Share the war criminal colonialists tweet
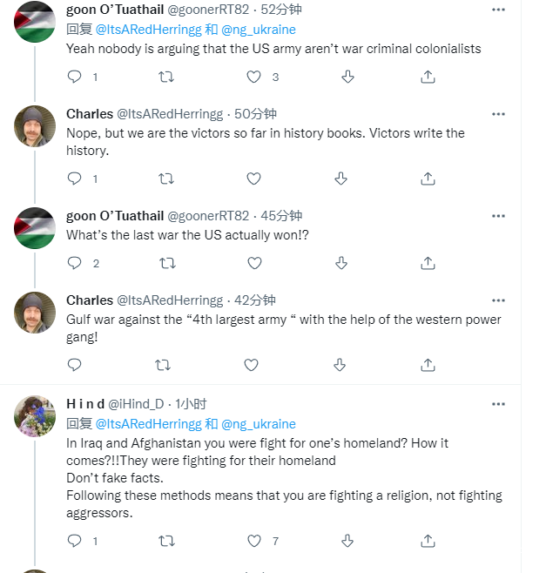This screenshot has width=546, height=573. point(428,77)
